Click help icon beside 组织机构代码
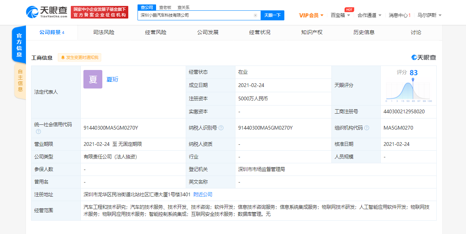Viewport: 466px width, 234px height. coord(367,128)
